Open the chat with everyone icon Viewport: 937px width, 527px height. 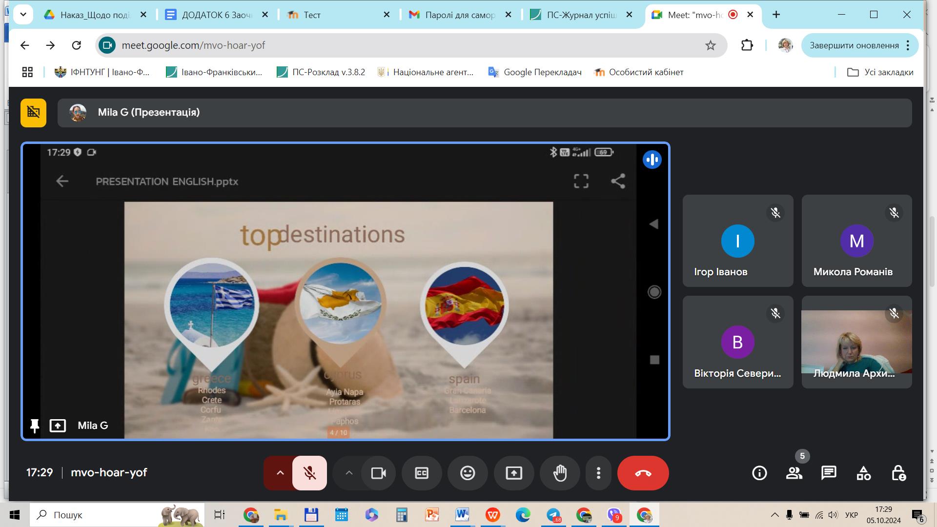point(829,473)
